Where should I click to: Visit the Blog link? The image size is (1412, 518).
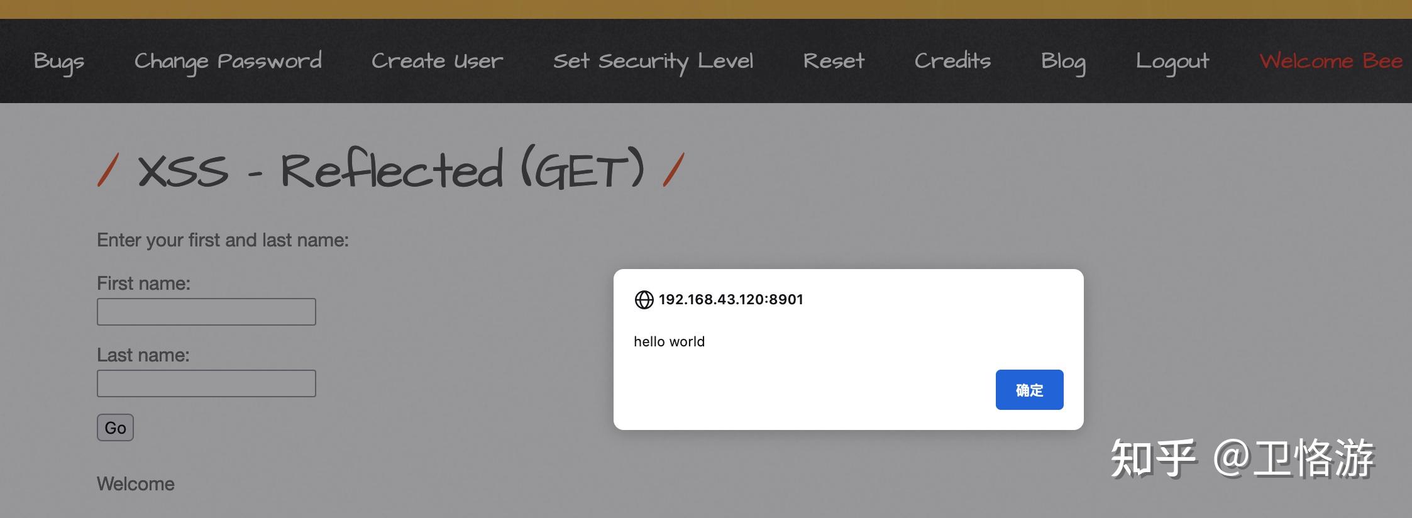1063,62
